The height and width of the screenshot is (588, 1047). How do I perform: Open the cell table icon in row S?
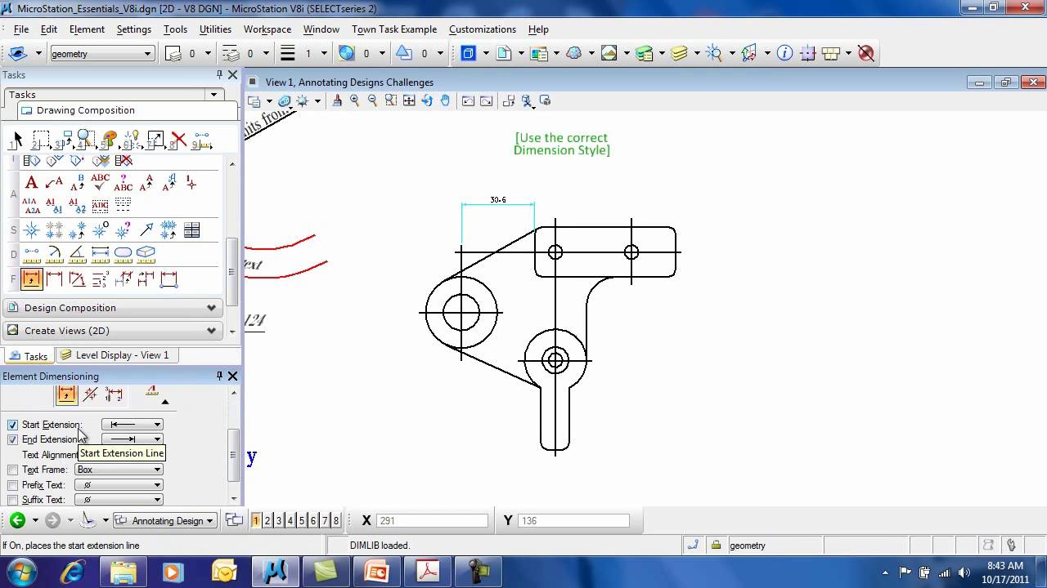tap(191, 230)
